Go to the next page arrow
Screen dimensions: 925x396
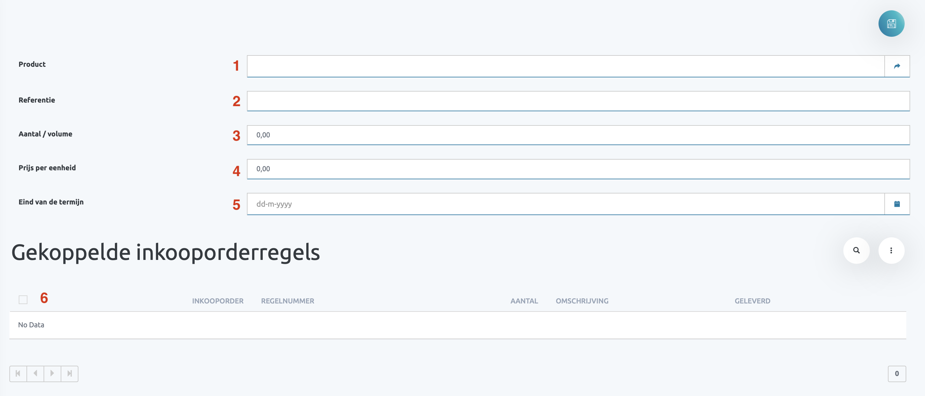click(x=52, y=373)
